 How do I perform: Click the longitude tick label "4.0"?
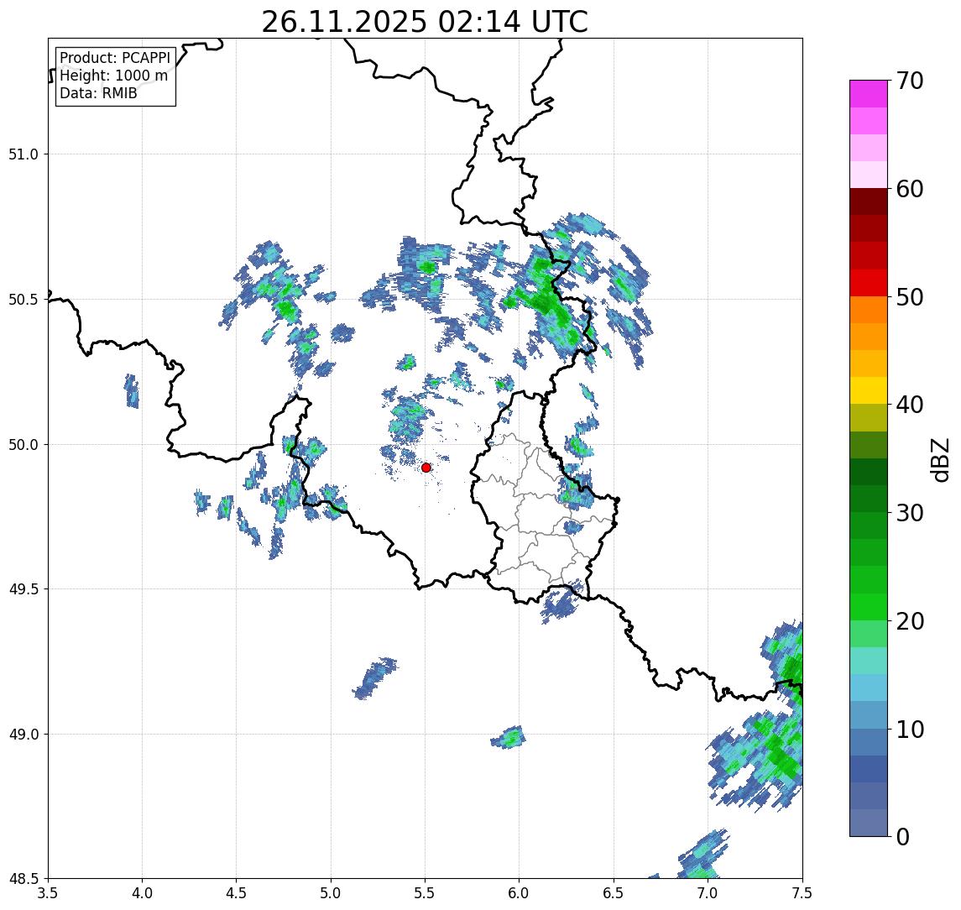(x=142, y=893)
